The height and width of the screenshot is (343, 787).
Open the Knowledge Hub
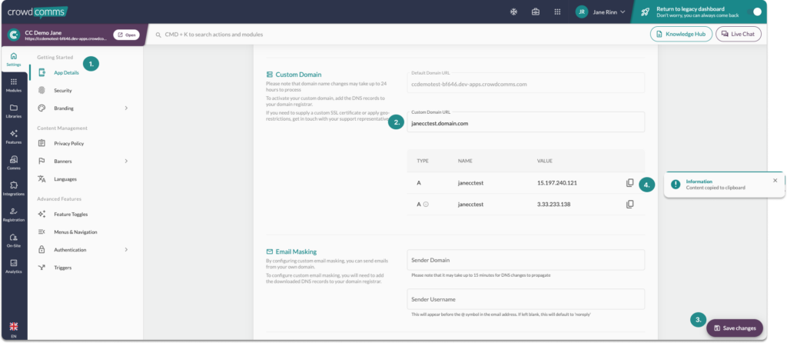680,34
